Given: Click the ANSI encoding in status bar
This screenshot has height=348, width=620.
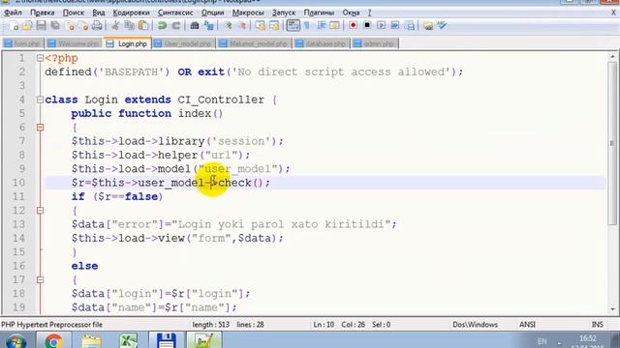Looking at the screenshot, I should pos(527,325).
